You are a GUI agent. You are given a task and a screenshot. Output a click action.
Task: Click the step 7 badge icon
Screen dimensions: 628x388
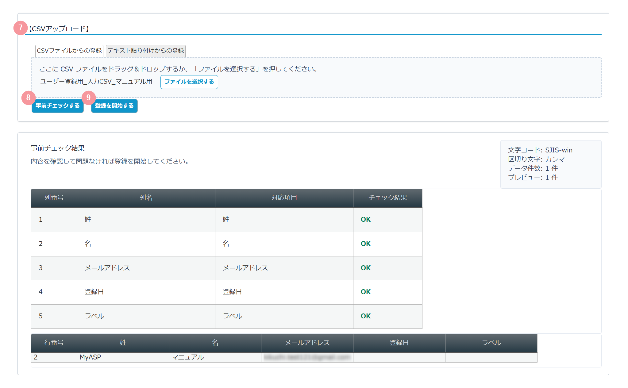pos(20,28)
